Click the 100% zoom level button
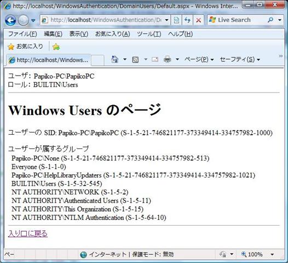 coord(252,254)
